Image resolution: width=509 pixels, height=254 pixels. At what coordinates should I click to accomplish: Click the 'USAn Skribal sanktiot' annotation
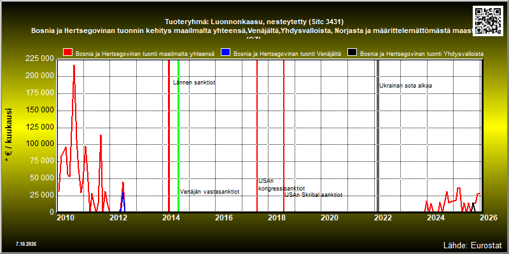coord(313,195)
